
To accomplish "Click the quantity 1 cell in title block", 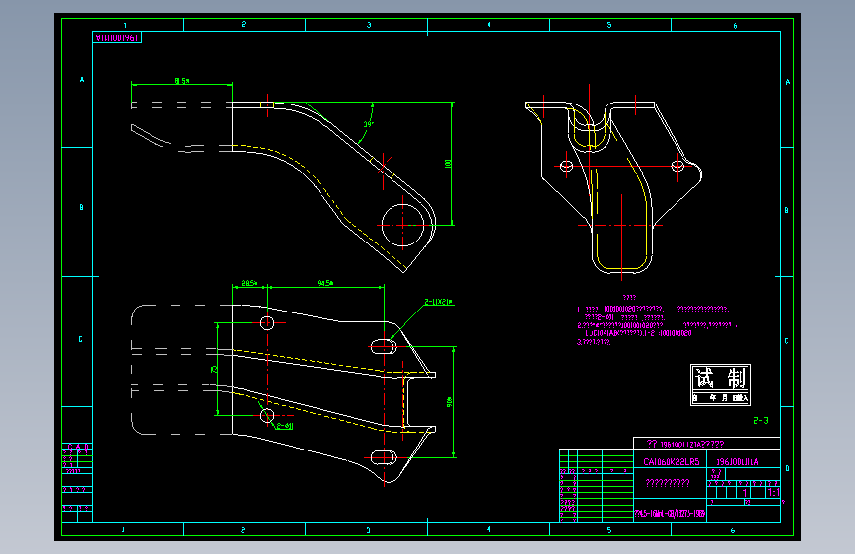I will [x=744, y=492].
